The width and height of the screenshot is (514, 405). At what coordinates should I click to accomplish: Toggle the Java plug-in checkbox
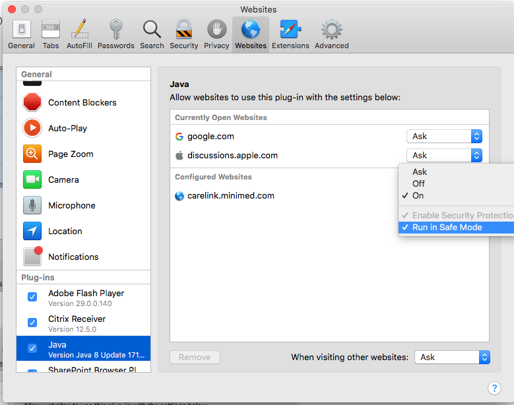[32, 348]
